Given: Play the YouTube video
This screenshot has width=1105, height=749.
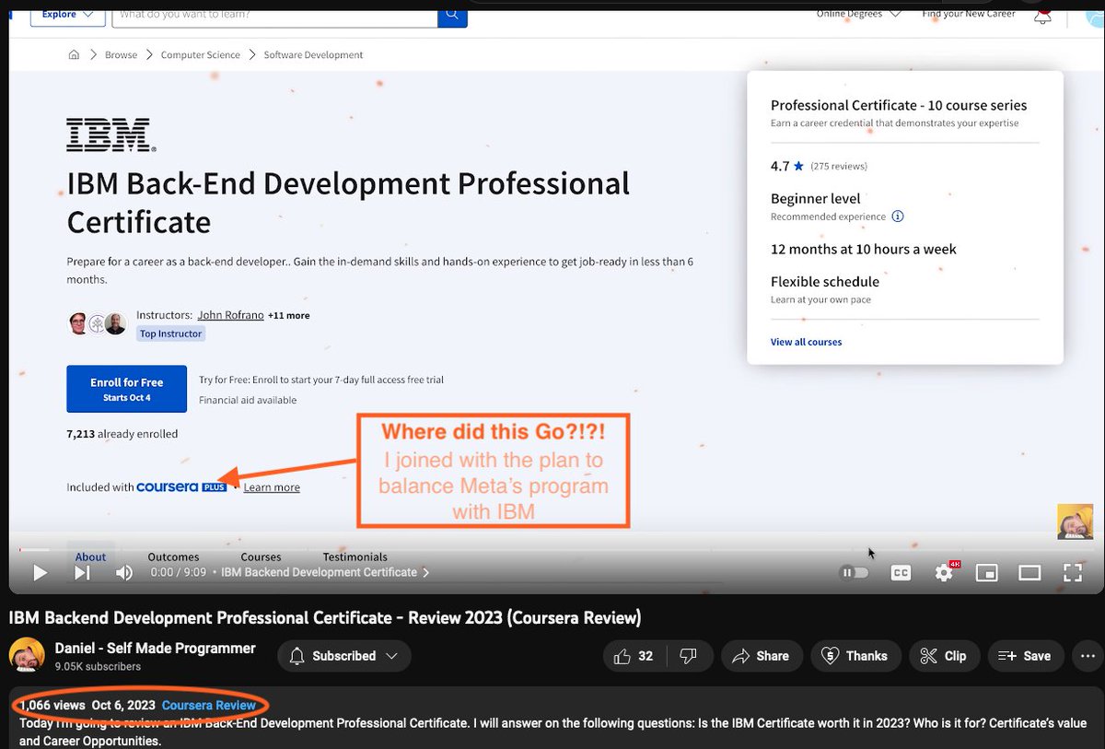Looking at the screenshot, I should [40, 573].
